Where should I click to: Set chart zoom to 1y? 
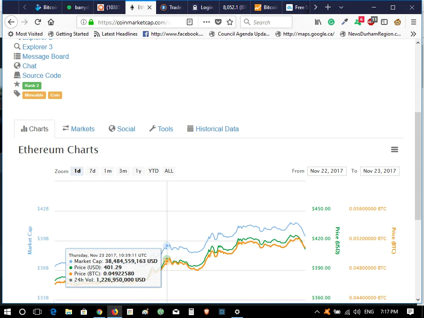(x=138, y=171)
